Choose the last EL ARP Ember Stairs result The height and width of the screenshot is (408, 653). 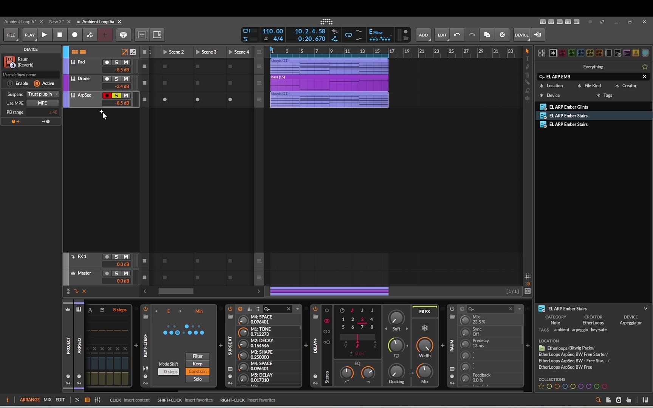point(594,124)
